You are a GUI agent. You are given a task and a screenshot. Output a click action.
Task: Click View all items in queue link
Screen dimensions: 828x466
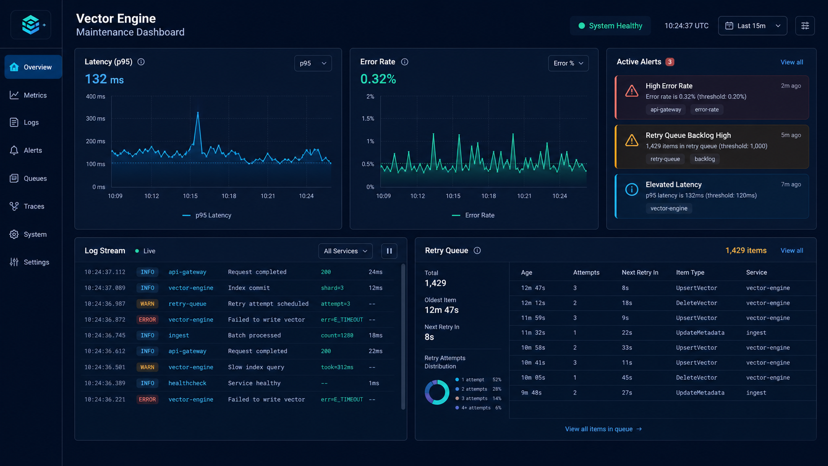click(x=603, y=429)
